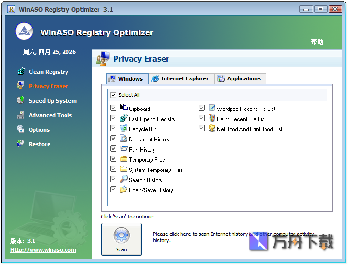Toggle the Search History checkbox
This screenshot has width=348, height=265.
[x=113, y=179]
